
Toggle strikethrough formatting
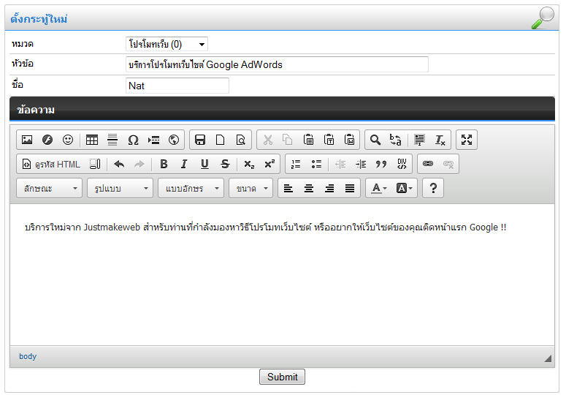point(225,164)
